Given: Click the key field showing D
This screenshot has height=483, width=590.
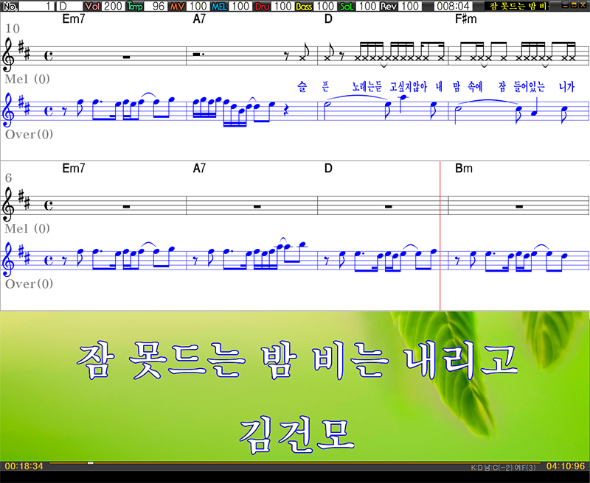Looking at the screenshot, I should click(70, 6).
